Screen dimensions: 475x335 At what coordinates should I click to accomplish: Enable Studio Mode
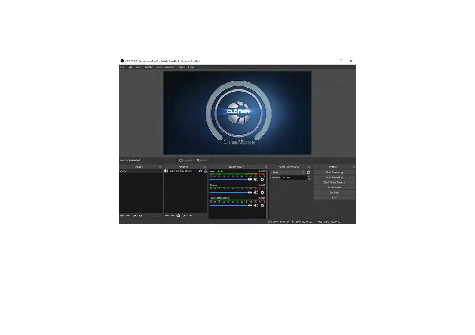click(334, 187)
